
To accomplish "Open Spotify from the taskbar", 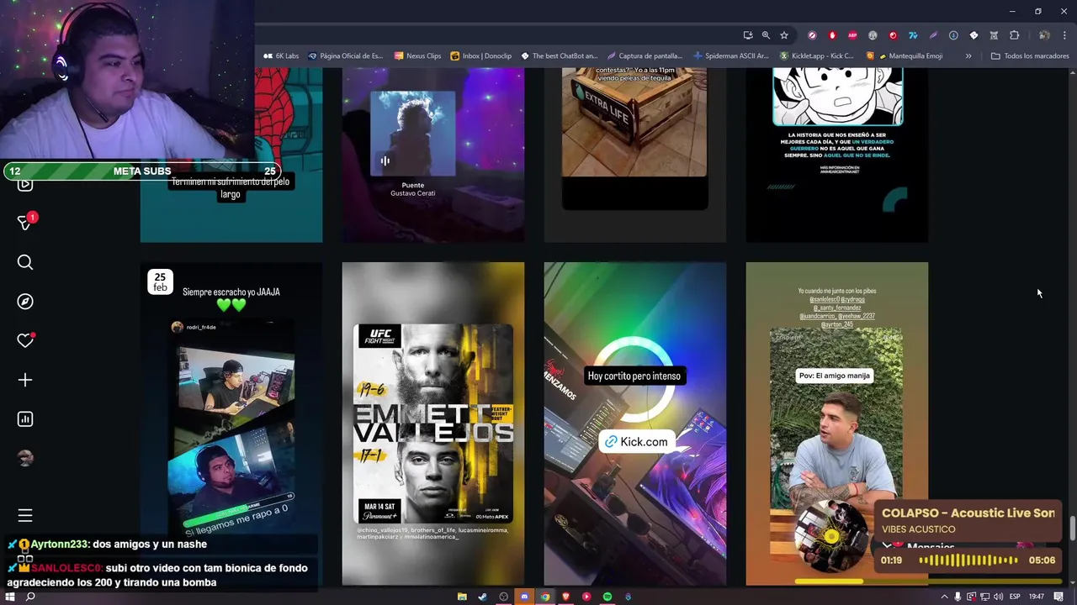I will pos(607,597).
